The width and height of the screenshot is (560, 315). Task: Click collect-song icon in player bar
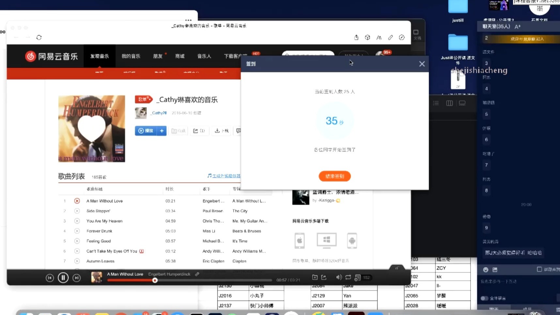pyautogui.click(x=315, y=277)
